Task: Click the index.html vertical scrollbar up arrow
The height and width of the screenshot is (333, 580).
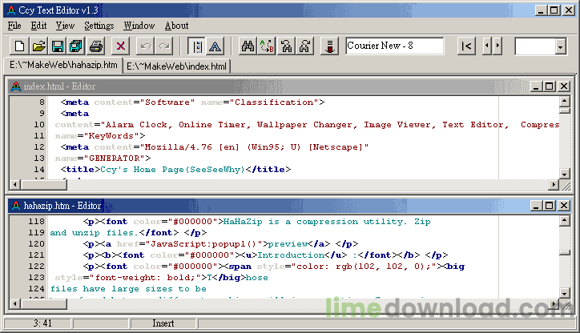Action: 565,101
